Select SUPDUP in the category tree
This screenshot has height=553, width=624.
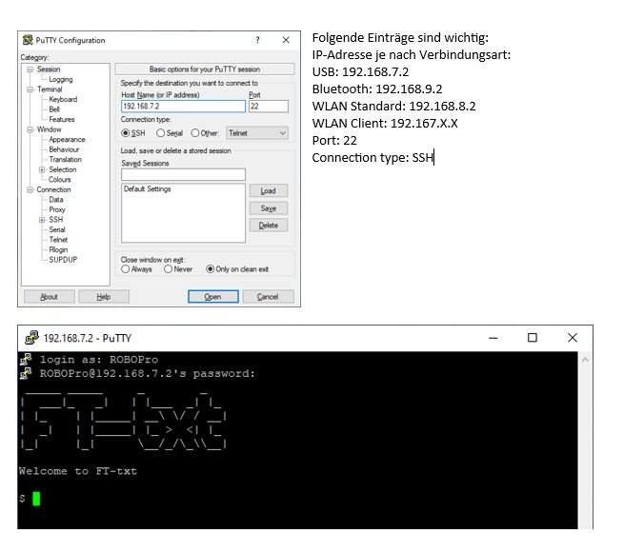pos(63,260)
